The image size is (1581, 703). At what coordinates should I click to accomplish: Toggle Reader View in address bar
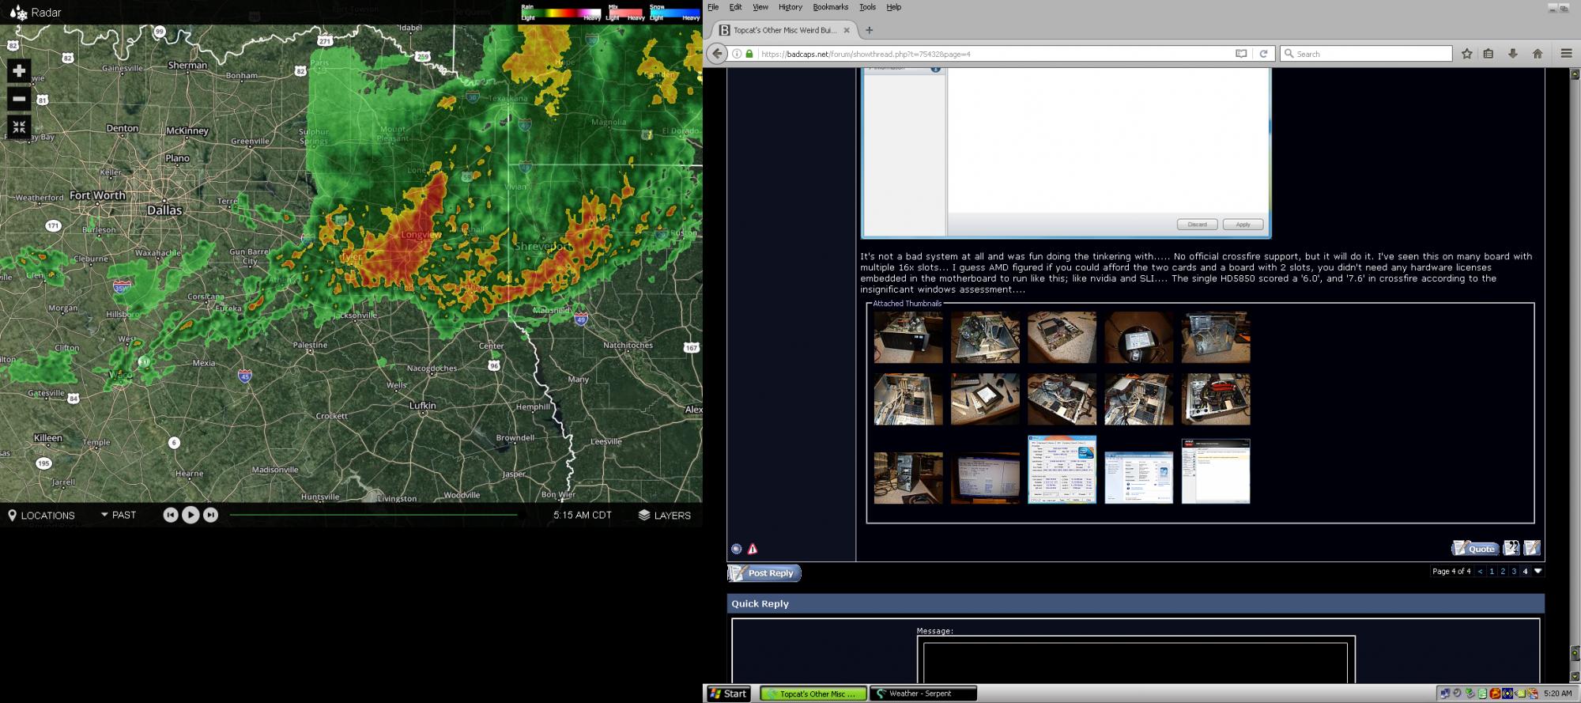[x=1241, y=54]
